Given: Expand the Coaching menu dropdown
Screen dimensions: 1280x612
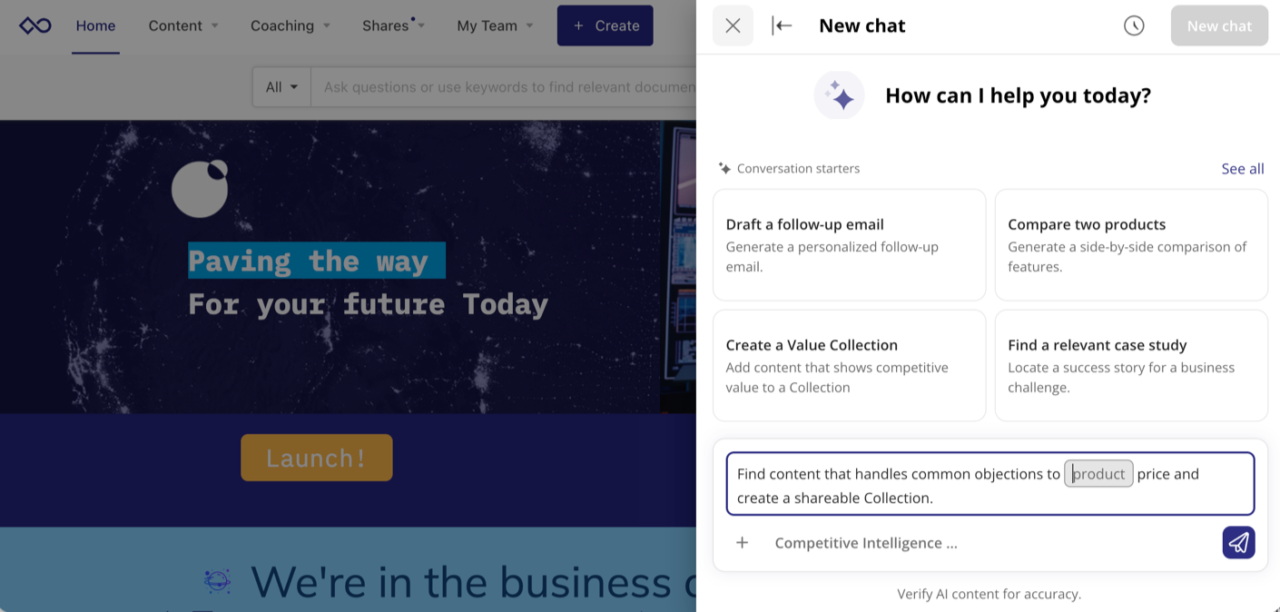Looking at the screenshot, I should pyautogui.click(x=290, y=25).
